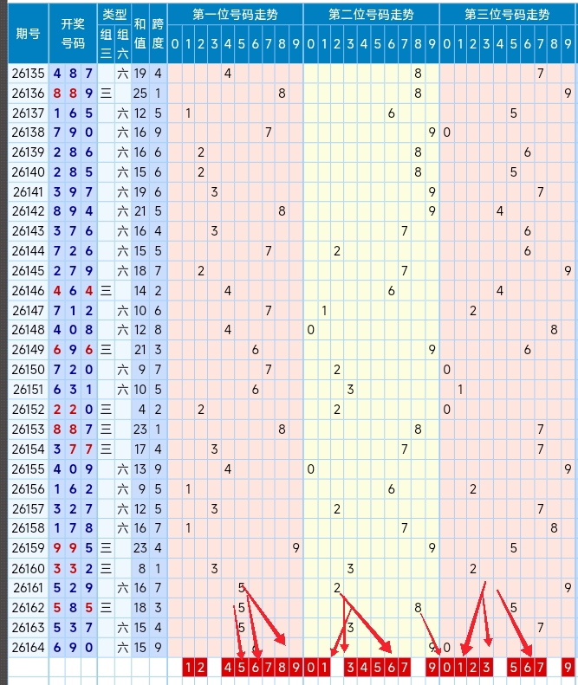Click span value 9 in row 26138
The width and height of the screenshot is (578, 685).
point(158,132)
